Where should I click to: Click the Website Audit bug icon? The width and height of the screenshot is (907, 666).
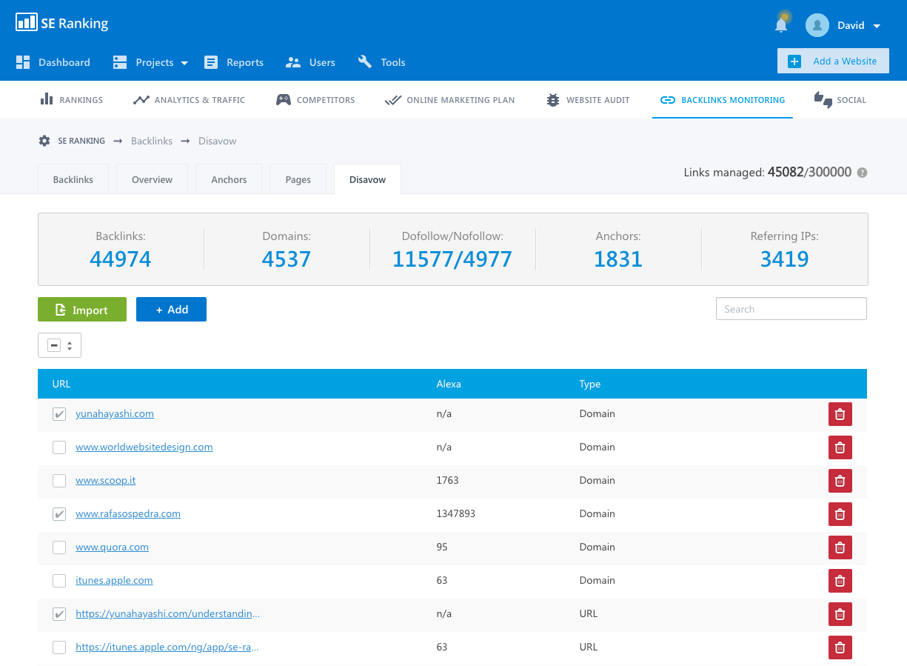(553, 100)
